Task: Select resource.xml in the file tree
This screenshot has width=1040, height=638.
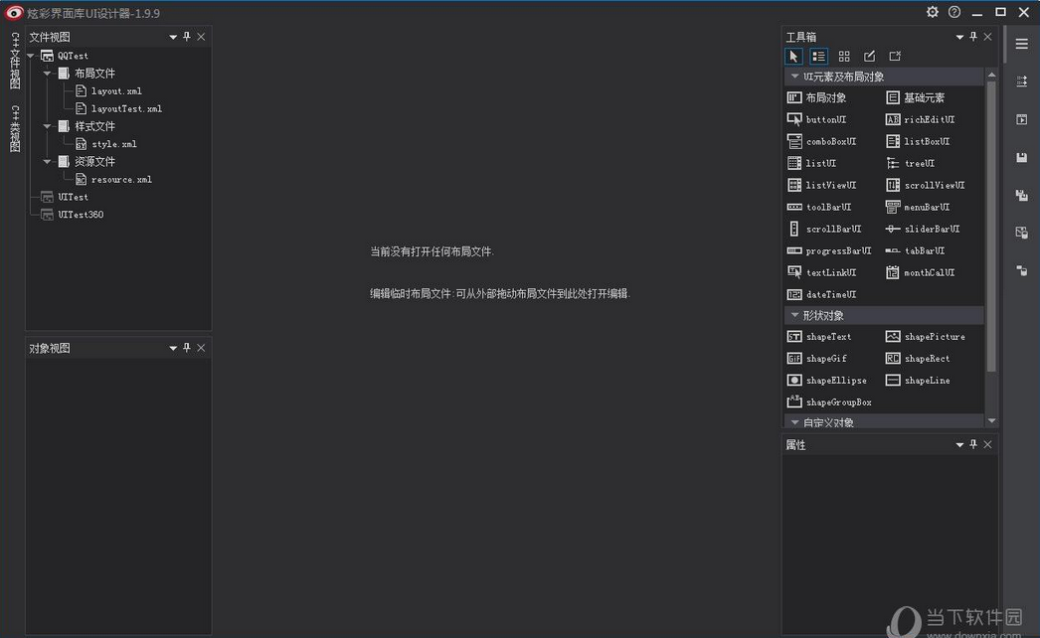Action: (113, 180)
